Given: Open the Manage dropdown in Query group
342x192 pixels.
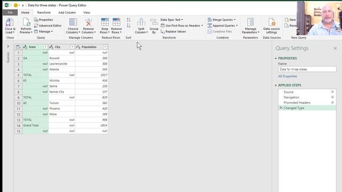Looking at the screenshot, I should (43, 31).
